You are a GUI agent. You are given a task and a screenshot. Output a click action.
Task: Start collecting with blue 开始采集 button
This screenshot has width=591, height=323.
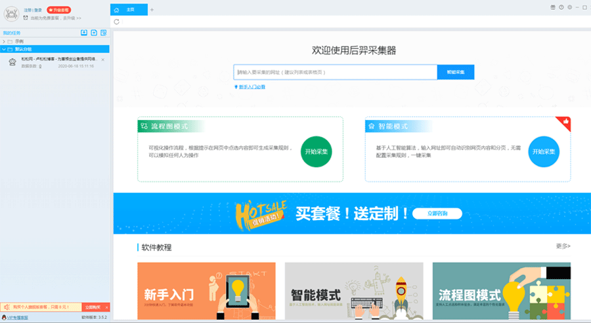tap(544, 151)
